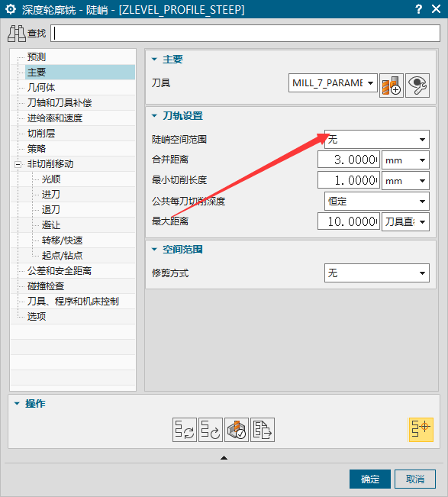Screen dimensions: 448x497
Task: Click the Replay tool path icon
Action: pyautogui.click(x=211, y=430)
